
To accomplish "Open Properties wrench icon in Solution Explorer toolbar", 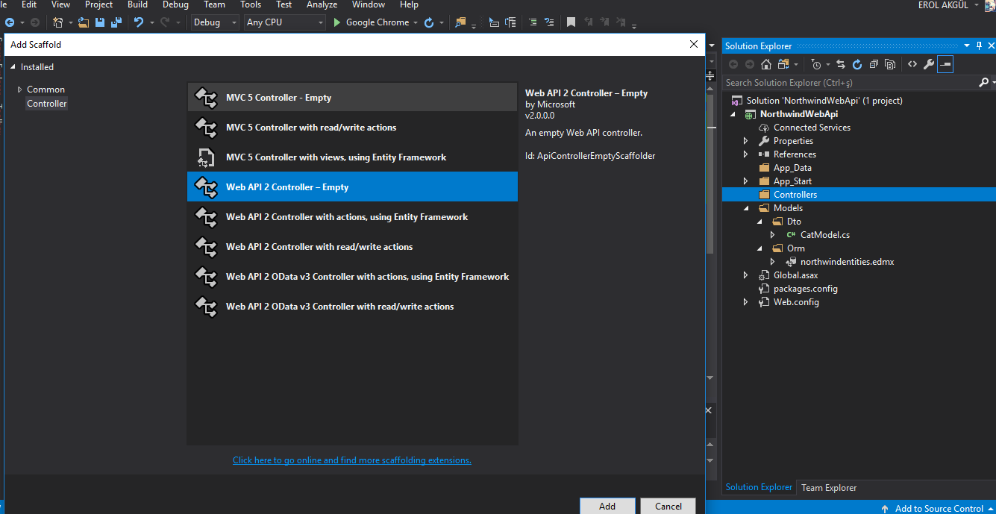I will coord(929,64).
